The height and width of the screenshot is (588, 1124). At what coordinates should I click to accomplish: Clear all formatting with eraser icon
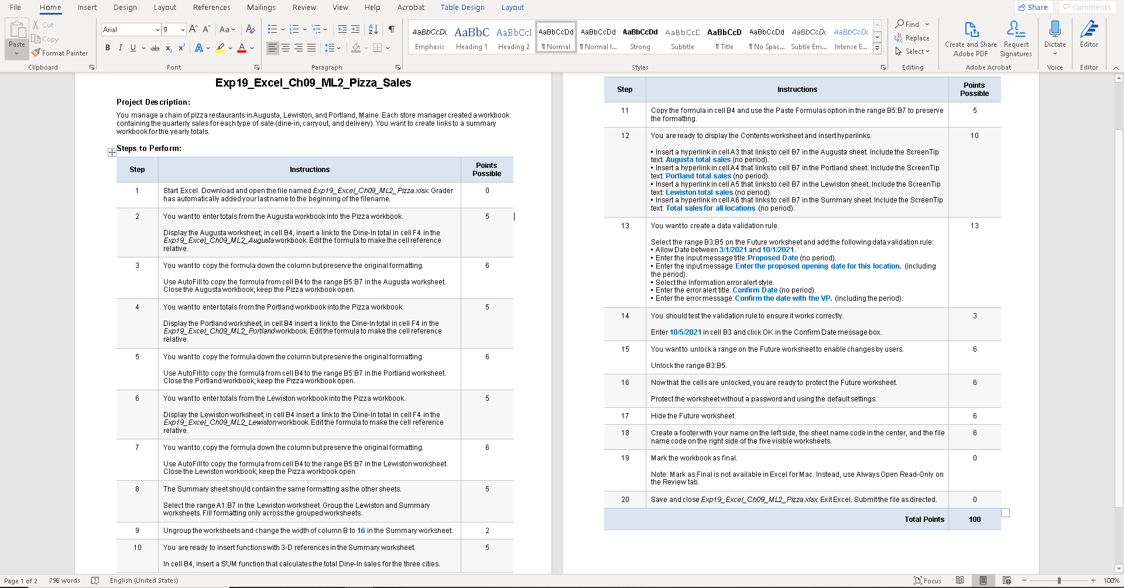click(251, 29)
